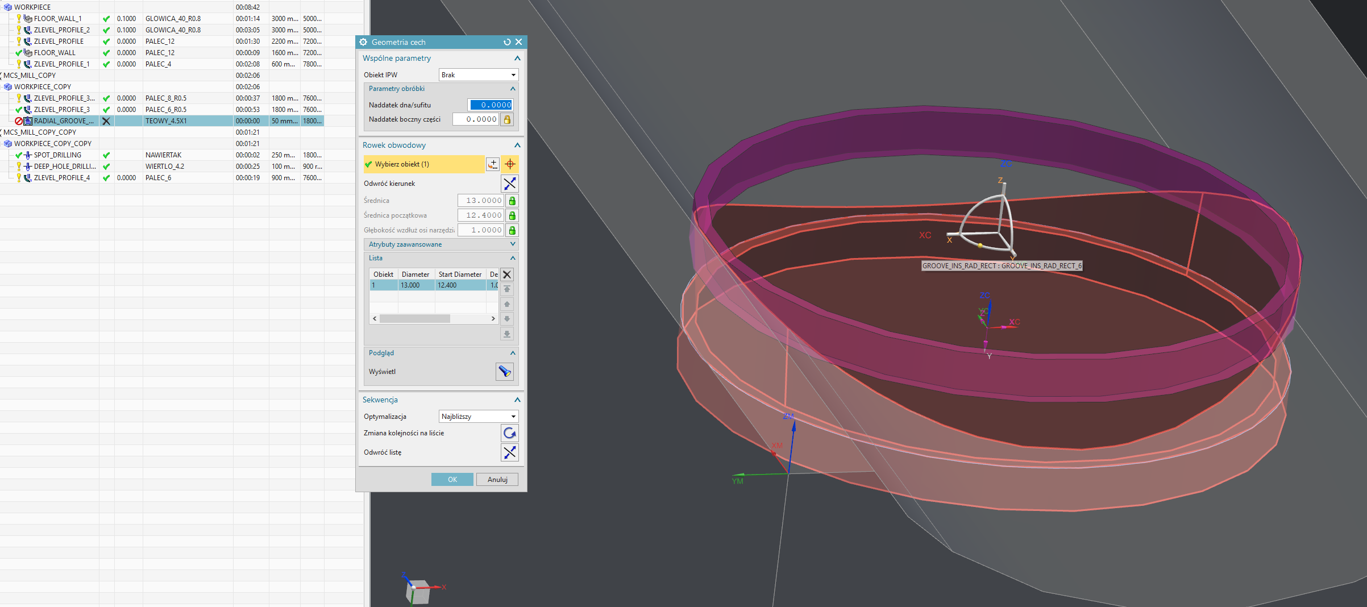Click the WORKPIECE_COPY geometry cube icon
Screen dimensions: 1367x607
(8, 87)
